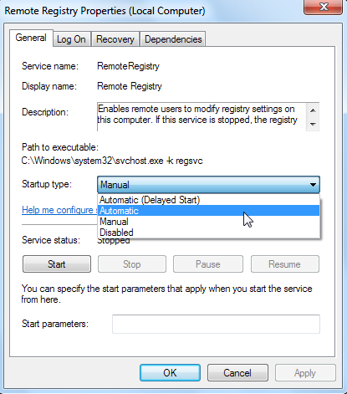The image size is (347, 394).
Task: Open the Log On tab
Action: (71, 39)
